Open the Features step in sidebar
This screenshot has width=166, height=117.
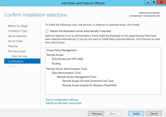13,46
